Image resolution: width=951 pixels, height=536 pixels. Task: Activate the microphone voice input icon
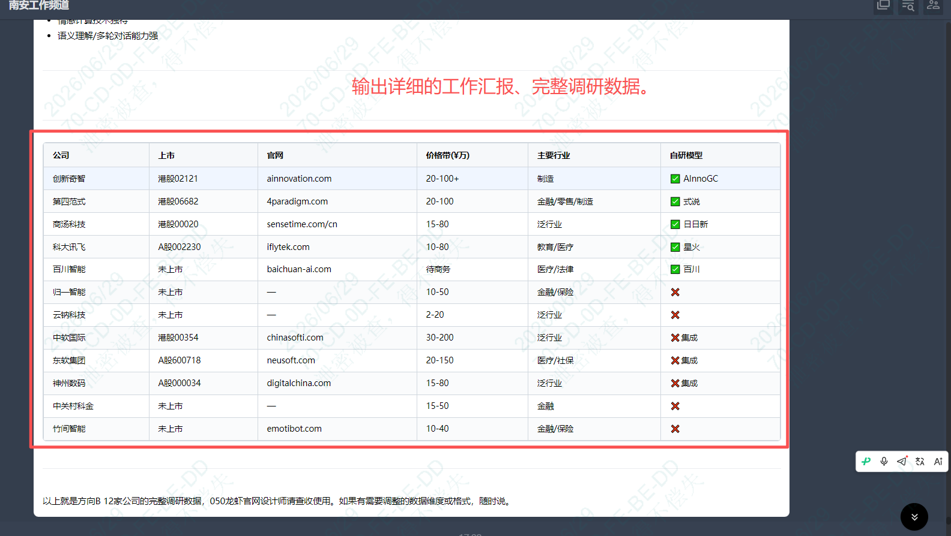pyautogui.click(x=884, y=461)
